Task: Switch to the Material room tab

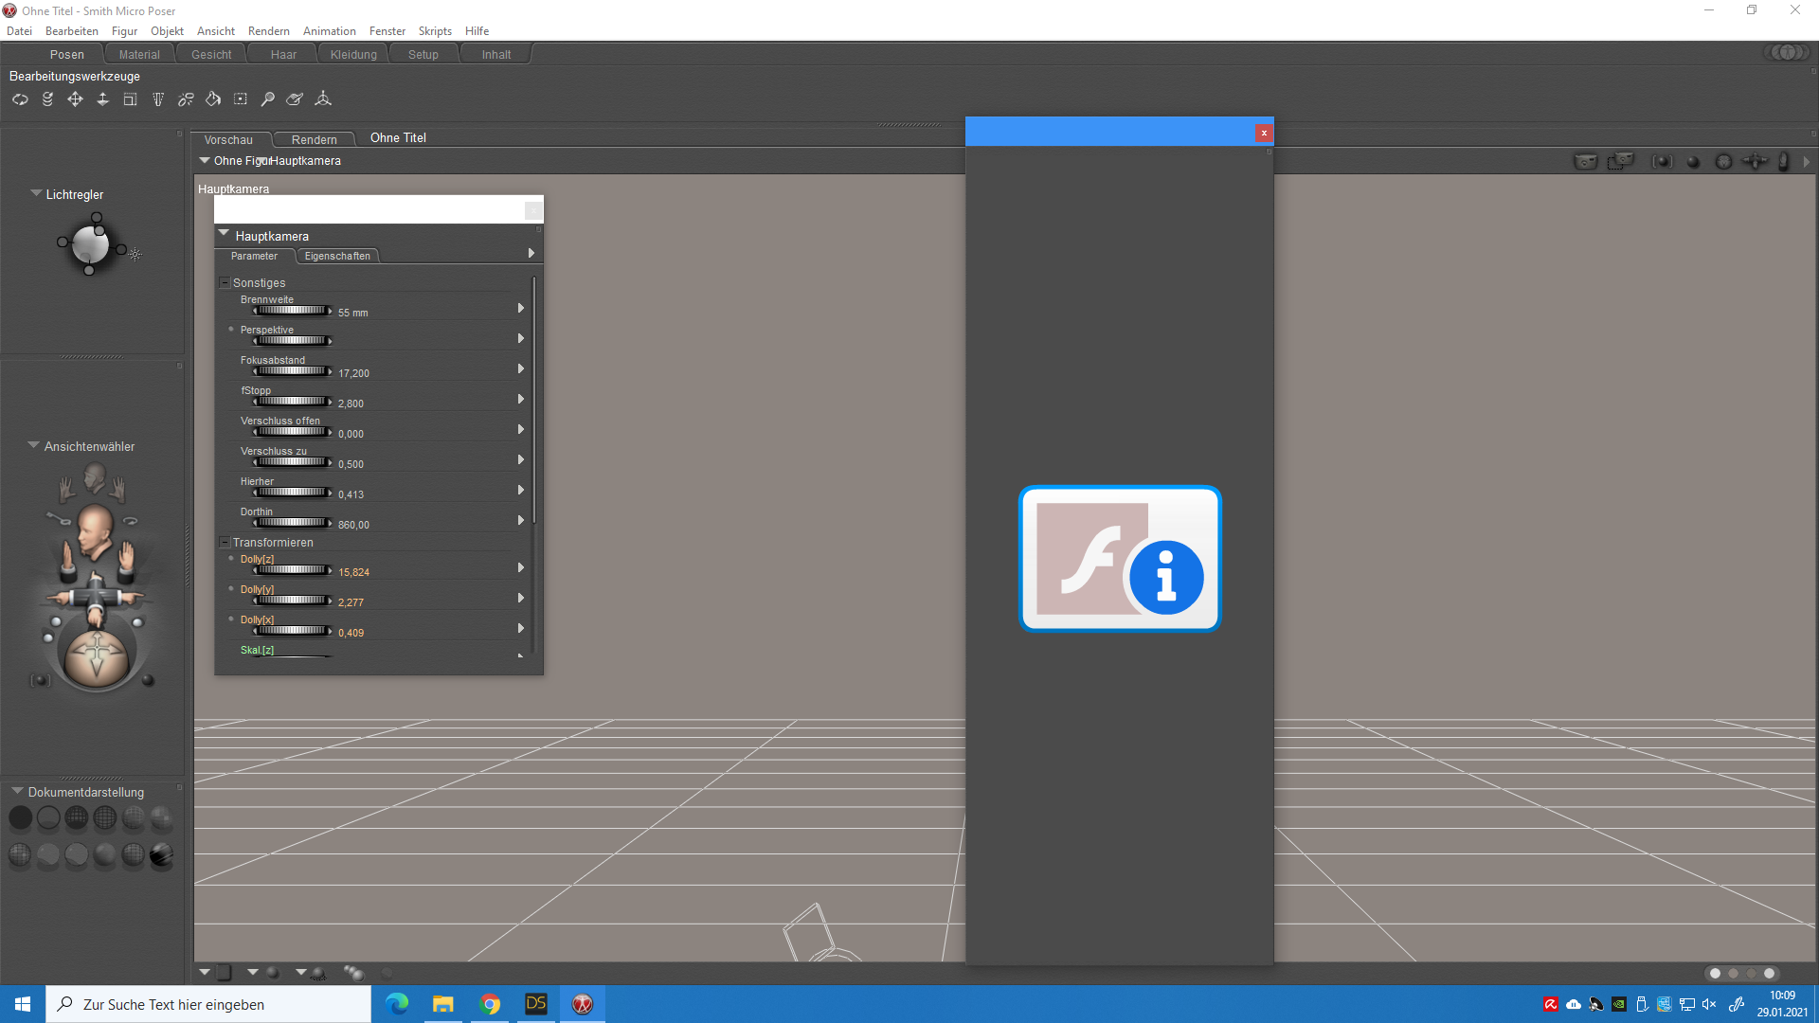Action: pyautogui.click(x=139, y=55)
